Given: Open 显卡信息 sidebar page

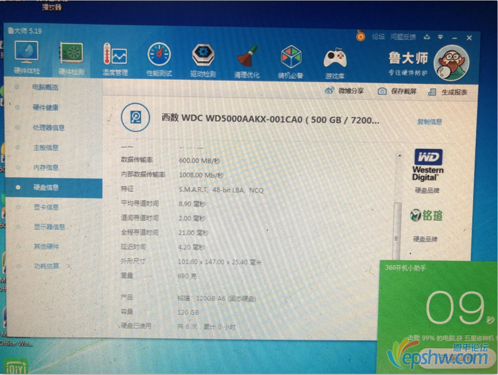Looking at the screenshot, I should pyautogui.click(x=46, y=207).
